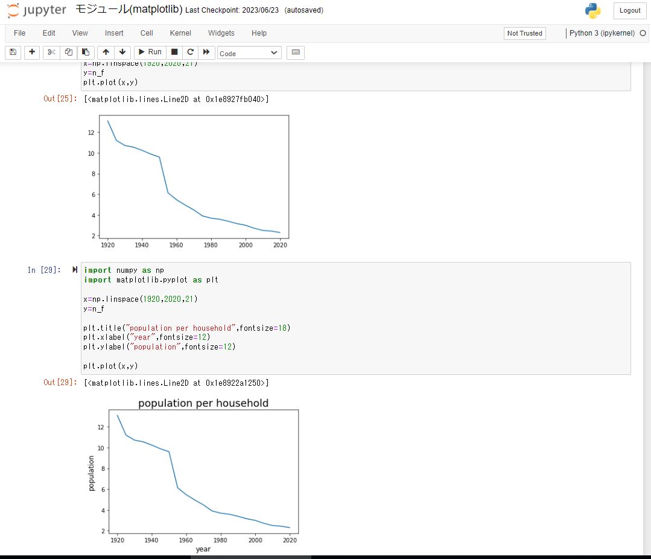The width and height of the screenshot is (651, 559).
Task: Interrupt the kernel with stop icon
Action: pyautogui.click(x=174, y=53)
